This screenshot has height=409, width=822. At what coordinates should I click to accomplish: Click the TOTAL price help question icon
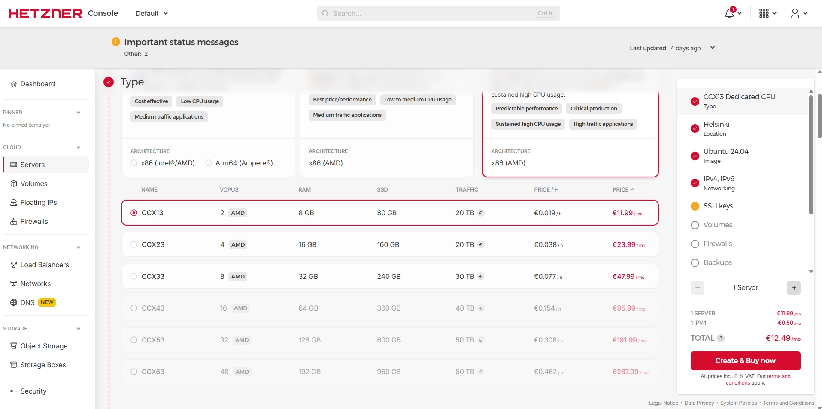tap(721, 338)
